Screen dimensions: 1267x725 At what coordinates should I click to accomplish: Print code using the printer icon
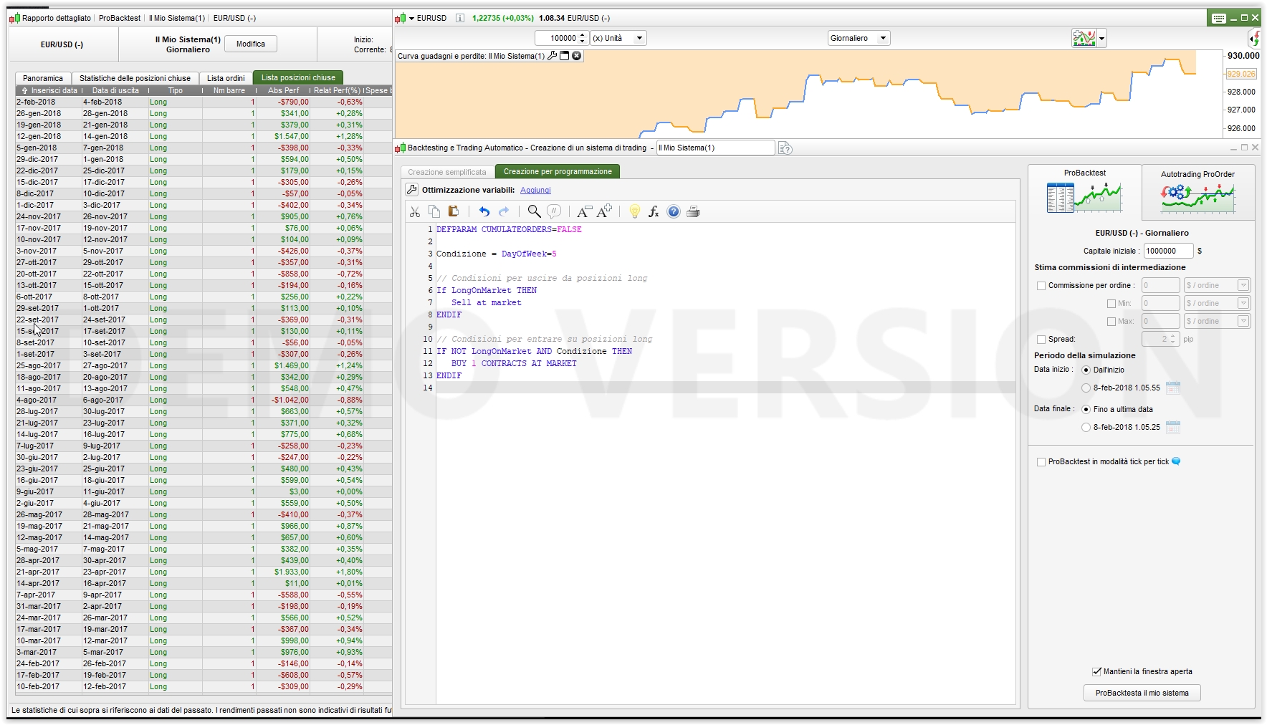tap(693, 211)
